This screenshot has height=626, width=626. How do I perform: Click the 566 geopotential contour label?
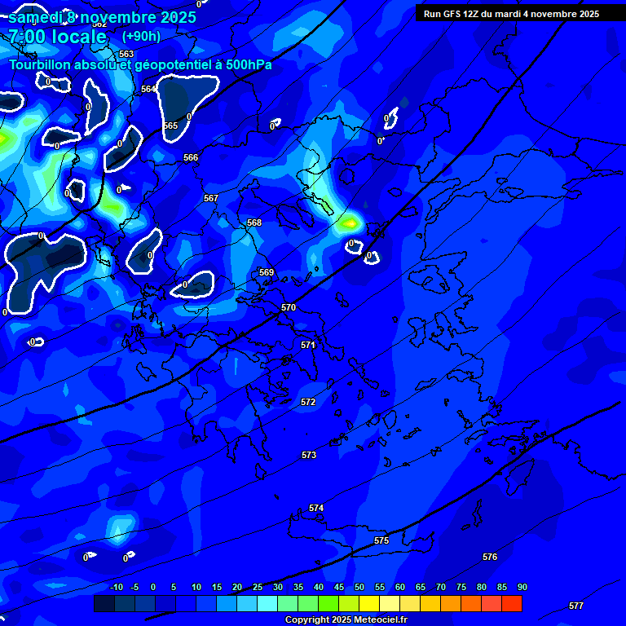pos(191,157)
